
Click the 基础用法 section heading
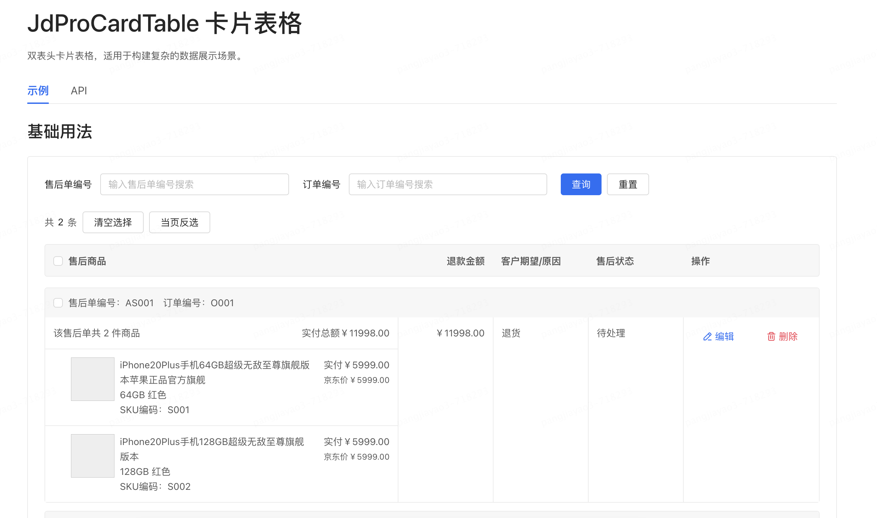pos(60,132)
